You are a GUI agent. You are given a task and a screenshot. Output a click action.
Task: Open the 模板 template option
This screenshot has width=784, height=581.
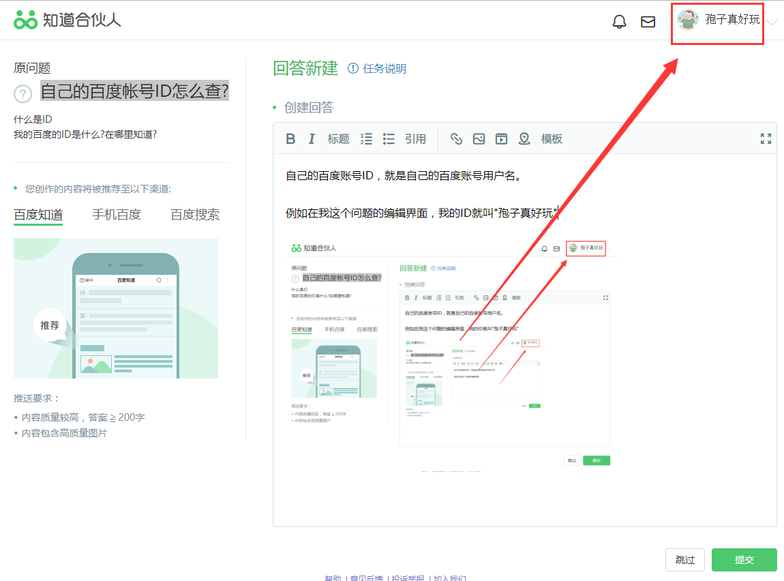coord(552,139)
